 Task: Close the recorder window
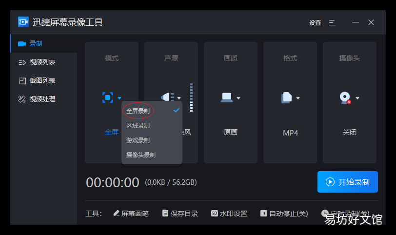tap(371, 22)
